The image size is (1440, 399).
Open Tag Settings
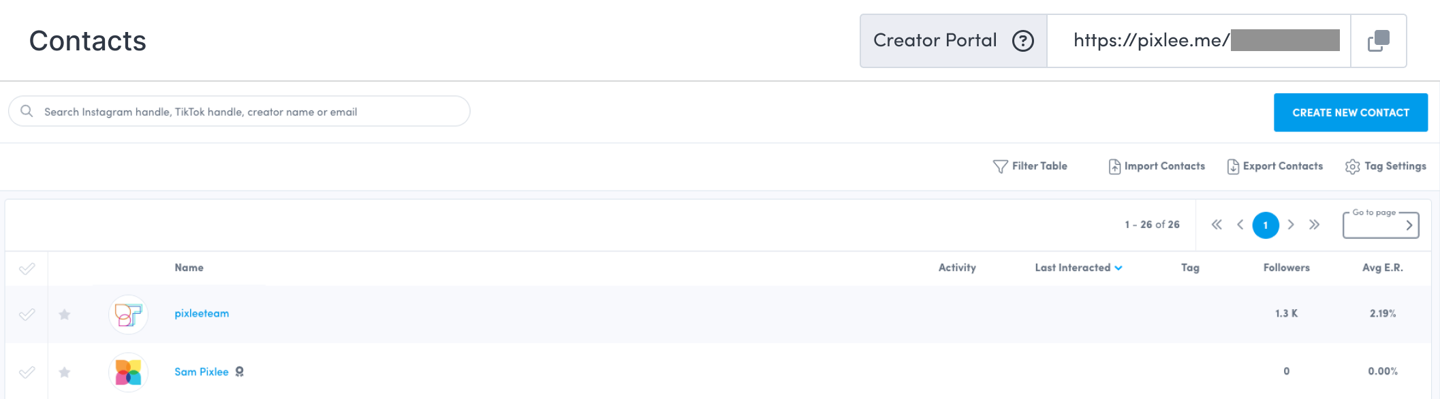click(1386, 166)
